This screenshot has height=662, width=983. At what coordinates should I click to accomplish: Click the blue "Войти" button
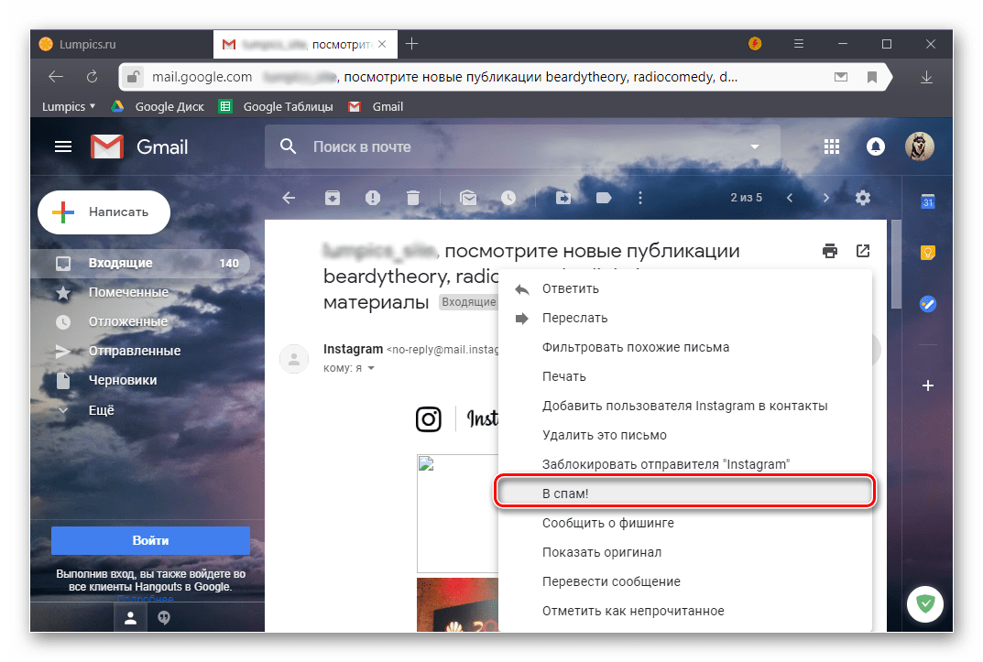(149, 540)
